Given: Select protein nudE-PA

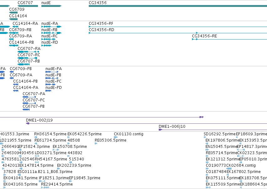Looking at the screenshot, I should pyautogui.click(x=52, y=72).
